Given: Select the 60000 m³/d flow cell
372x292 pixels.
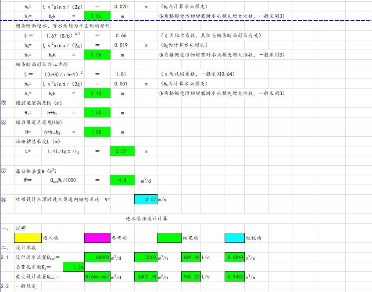Looking at the screenshot, I should (97, 257).
